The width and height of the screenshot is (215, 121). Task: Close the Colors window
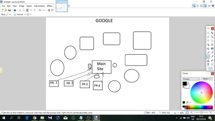click(x=212, y=74)
